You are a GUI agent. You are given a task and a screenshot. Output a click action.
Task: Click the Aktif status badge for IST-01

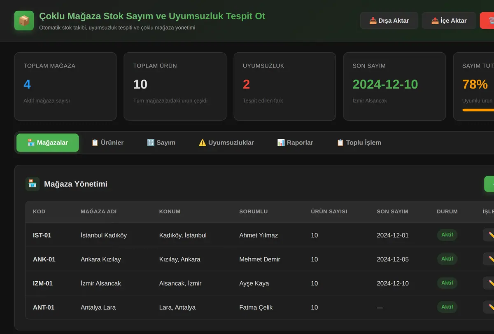pos(447,235)
